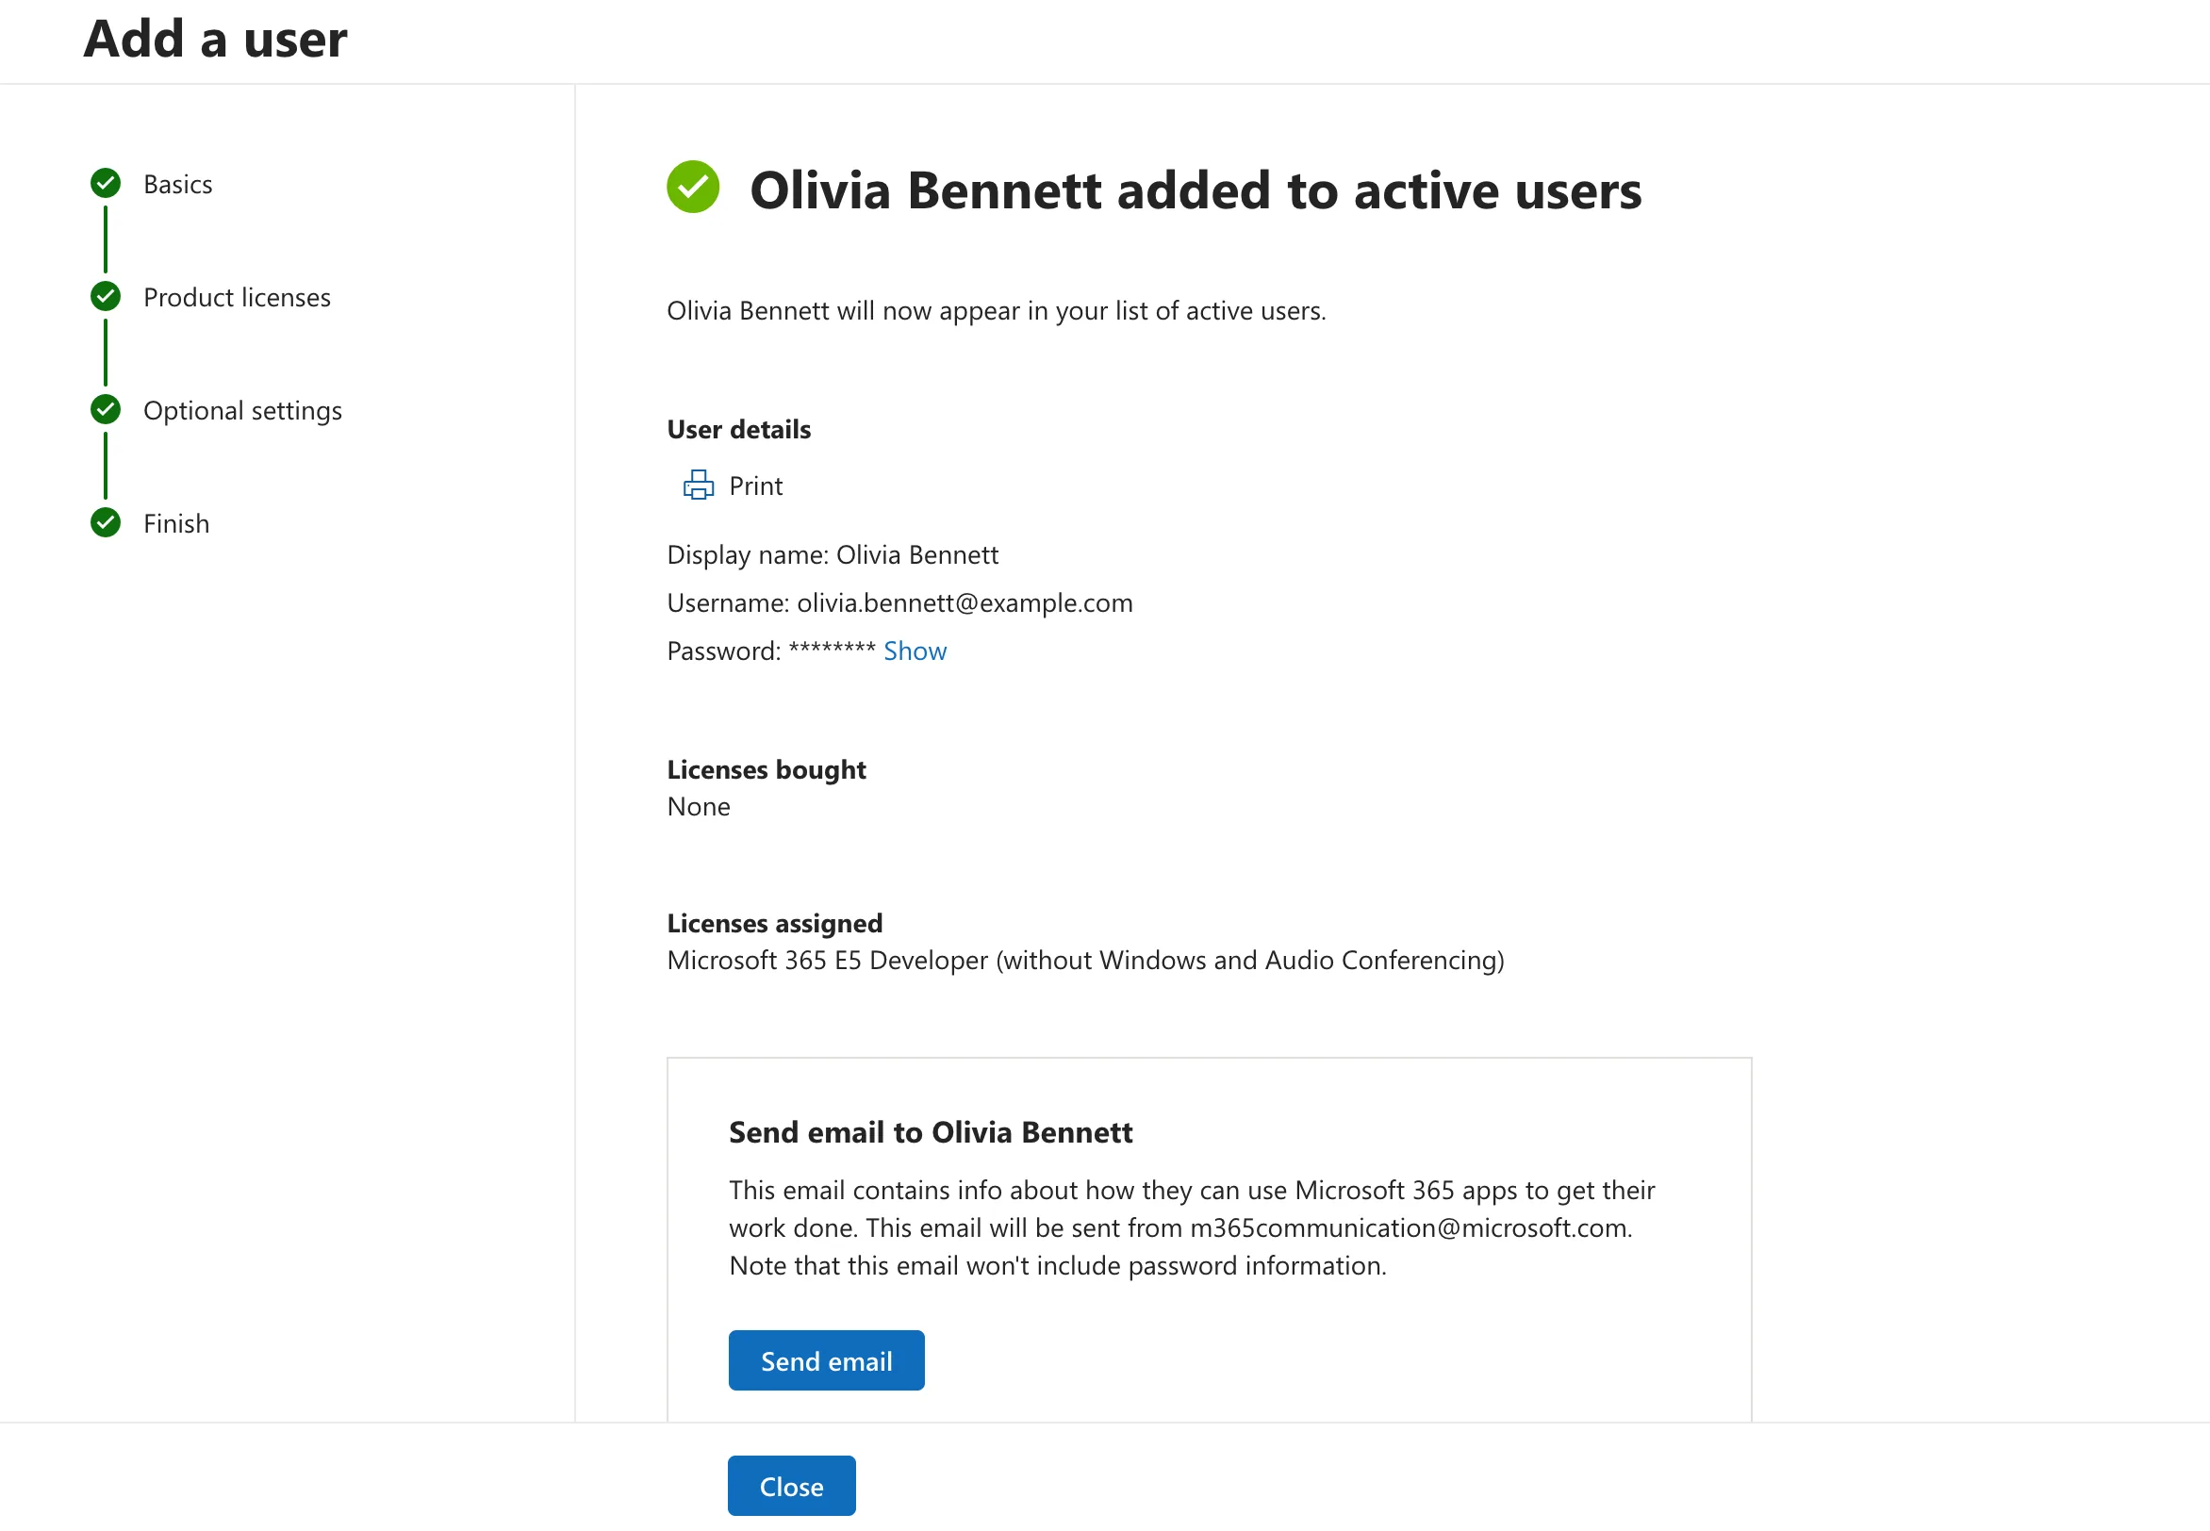Select the Finish step

tap(176, 524)
